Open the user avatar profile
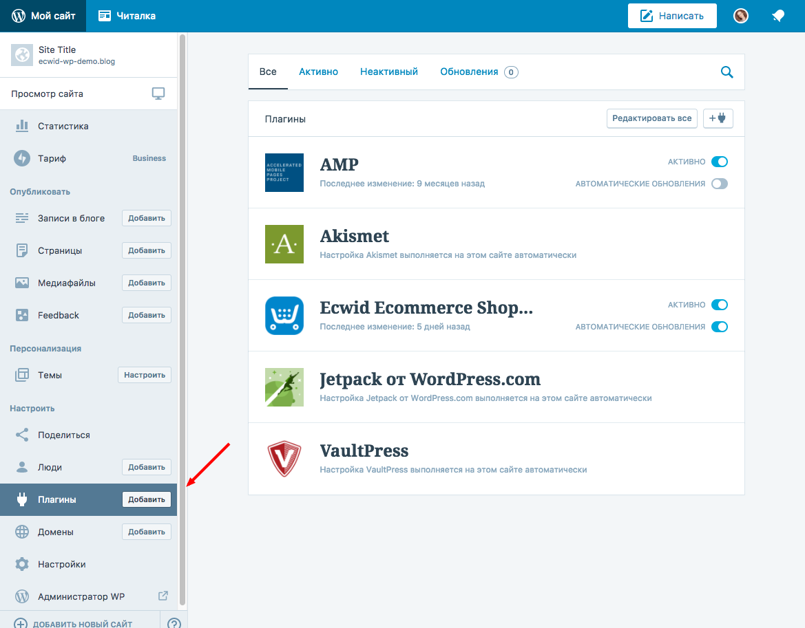The height and width of the screenshot is (628, 805). click(x=741, y=16)
